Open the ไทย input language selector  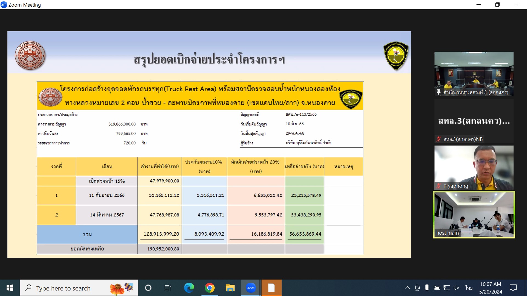pyautogui.click(x=469, y=288)
